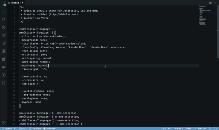Click the 'white-space: pre;' line
219x130 pixels.
[34, 55]
